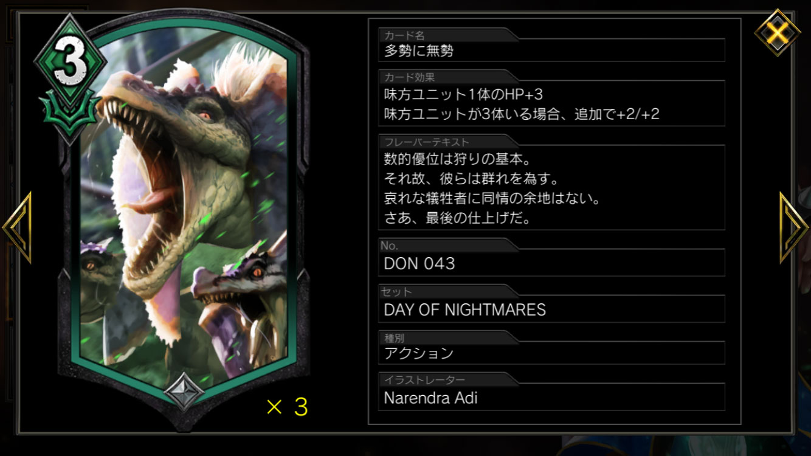Viewport: 811px width, 456px height.
Task: Close the card detail with gold X
Action: point(777,32)
